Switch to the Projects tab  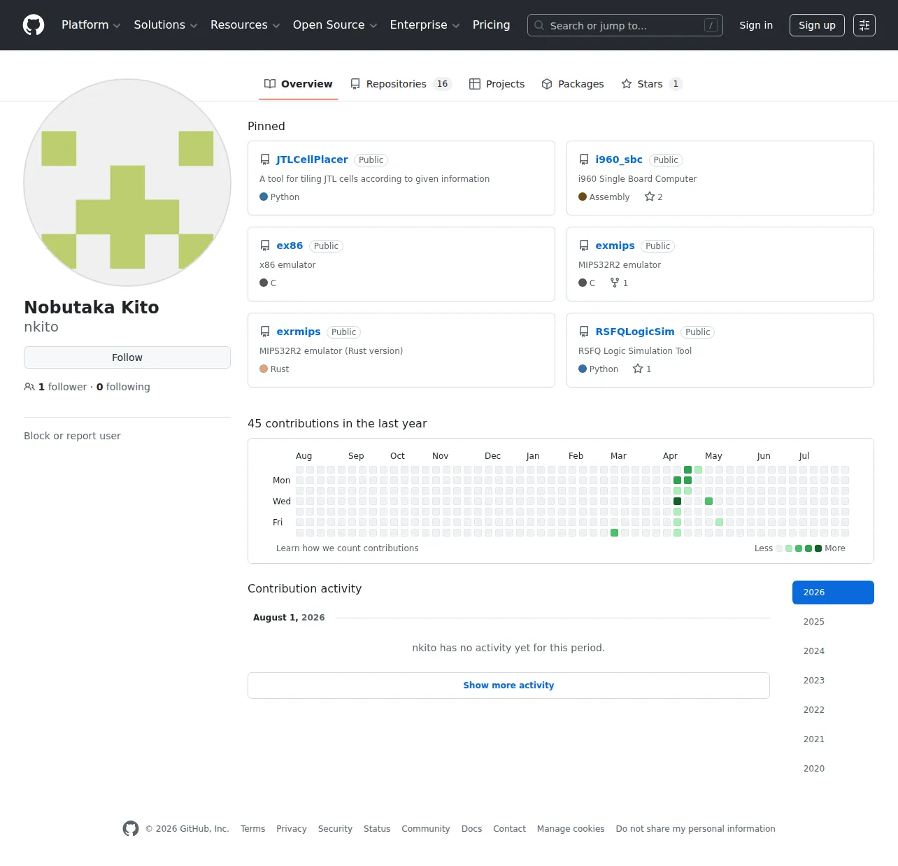497,84
